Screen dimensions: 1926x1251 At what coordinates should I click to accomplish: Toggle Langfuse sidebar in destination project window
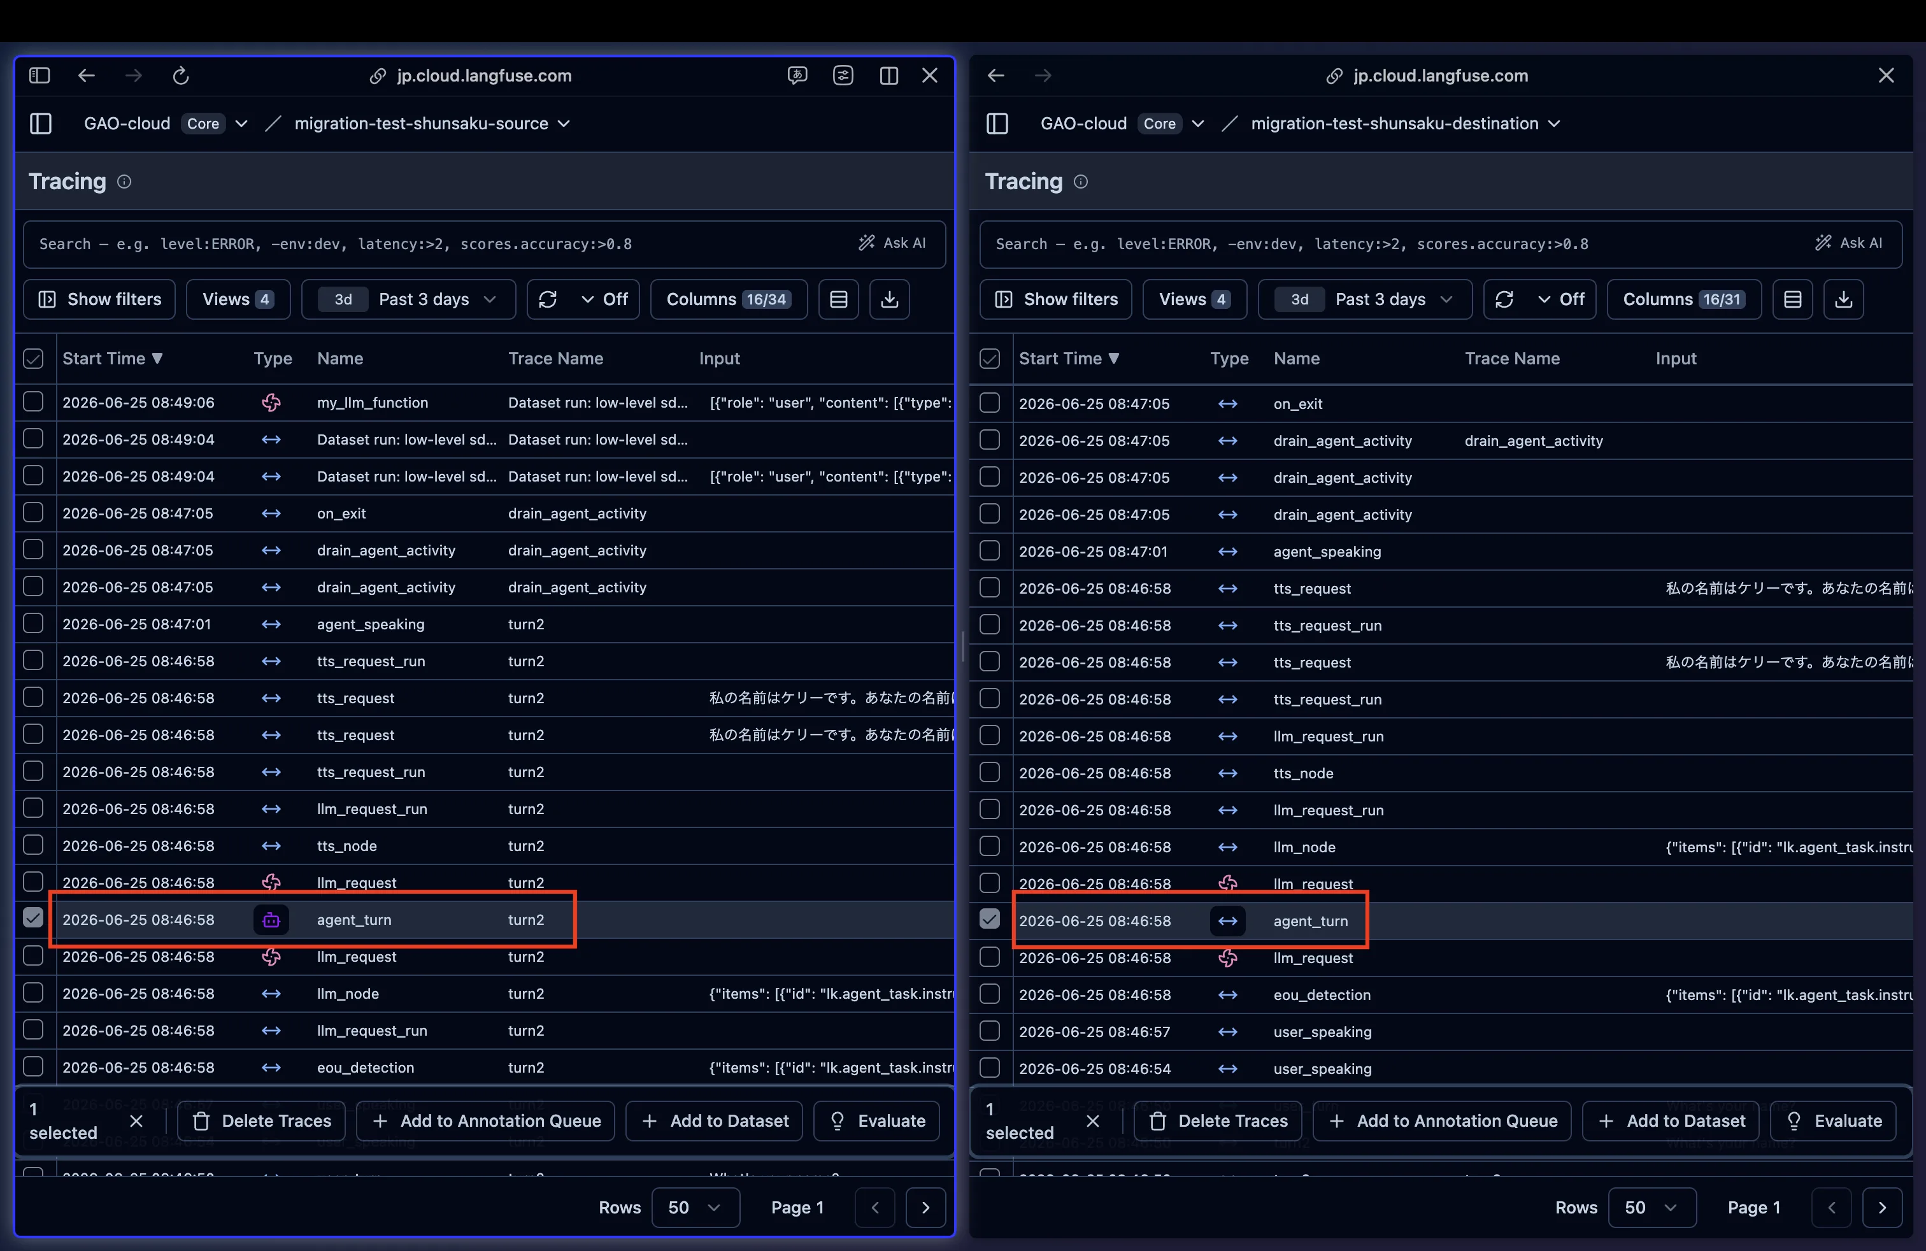point(997,123)
